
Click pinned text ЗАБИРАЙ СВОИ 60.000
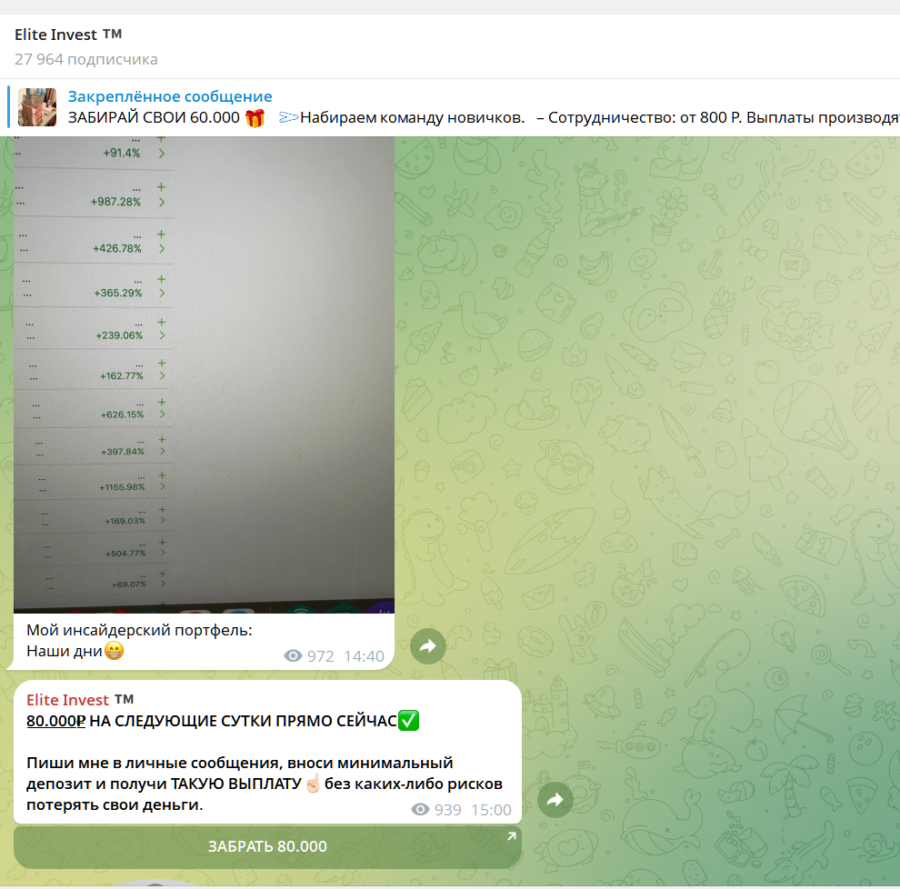[154, 117]
